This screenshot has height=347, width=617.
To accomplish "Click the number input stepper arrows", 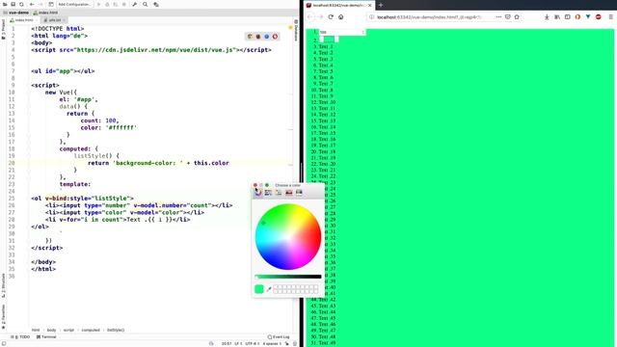I will 362,32.
